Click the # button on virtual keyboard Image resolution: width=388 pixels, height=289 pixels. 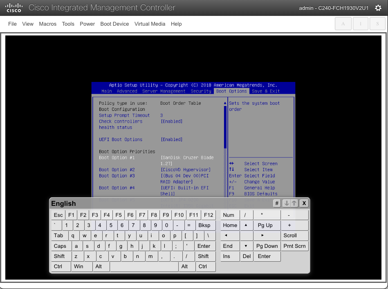[x=277, y=203]
